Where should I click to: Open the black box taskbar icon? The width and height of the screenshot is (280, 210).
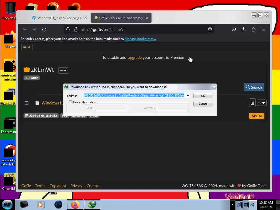coord(24,205)
